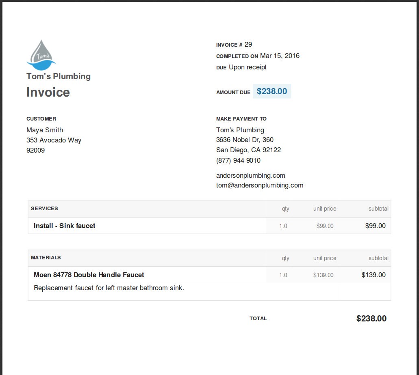Click the Tom's Plumbing water drop logo
This screenshot has height=375, width=419.
[x=41, y=55]
